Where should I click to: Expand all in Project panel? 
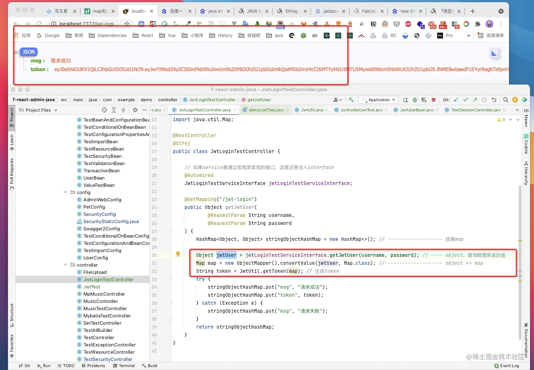click(114, 110)
